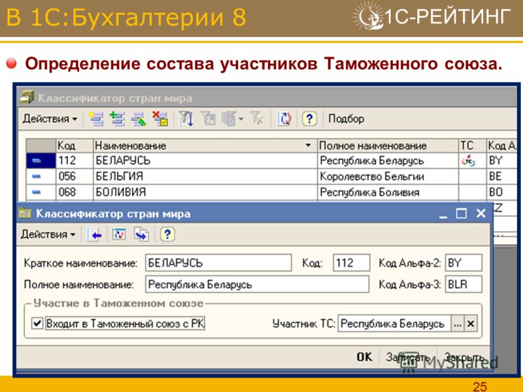This screenshot has width=523, height=392.
Task: Click BE alpha code cell in list
Action: (x=501, y=176)
